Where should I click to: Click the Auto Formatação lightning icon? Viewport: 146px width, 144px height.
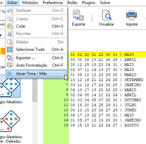pos(10,65)
